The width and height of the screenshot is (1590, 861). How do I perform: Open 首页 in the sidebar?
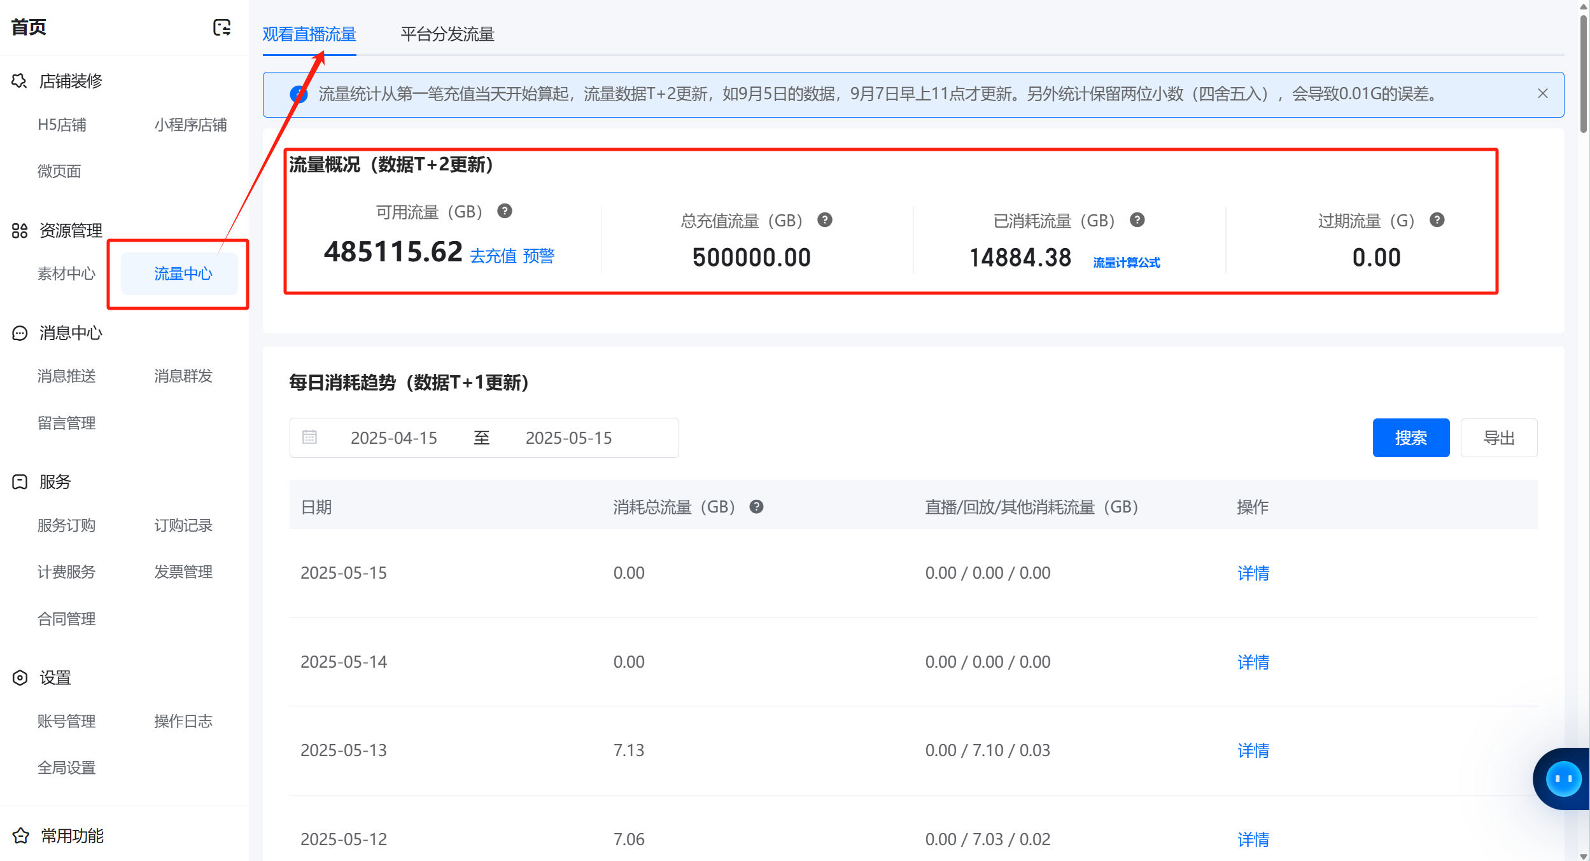tap(29, 27)
